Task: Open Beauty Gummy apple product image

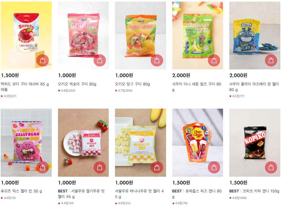Action: point(26,32)
